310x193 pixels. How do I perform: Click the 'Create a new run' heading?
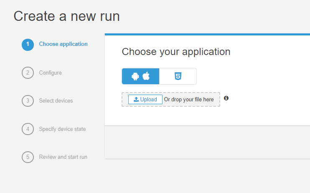click(x=66, y=16)
